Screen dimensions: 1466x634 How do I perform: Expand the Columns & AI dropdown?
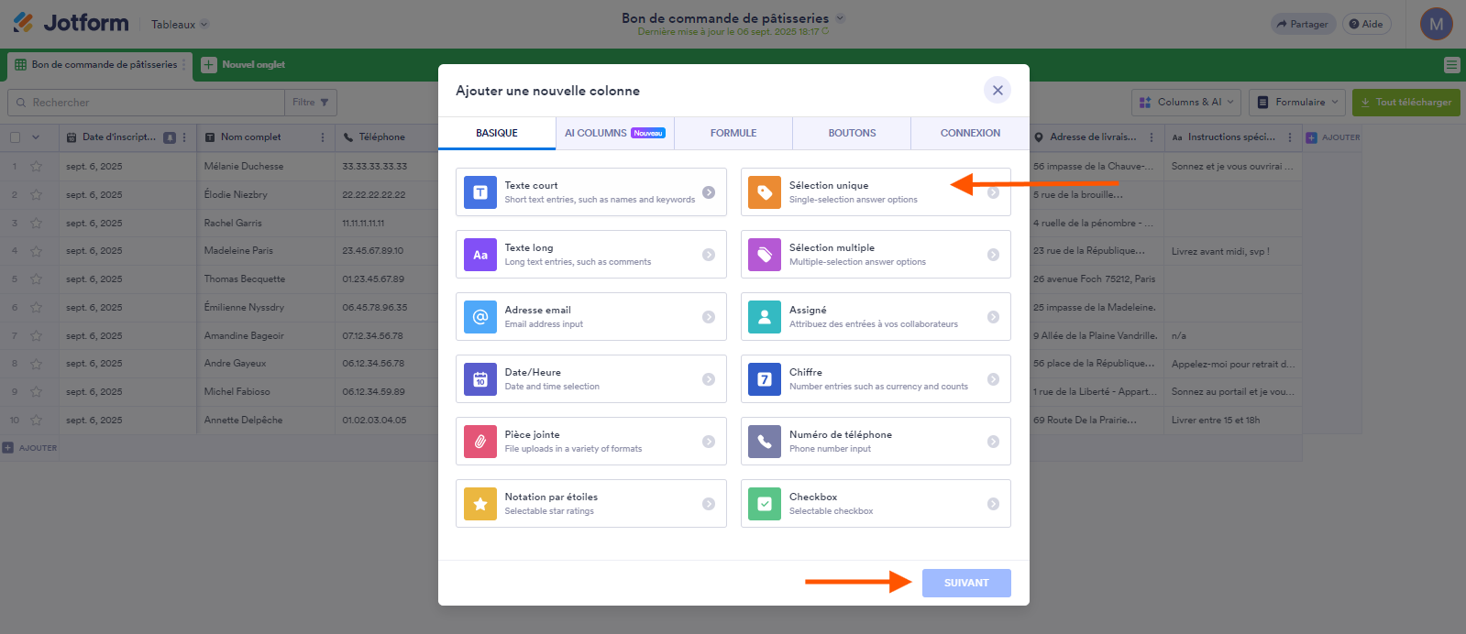[1186, 103]
